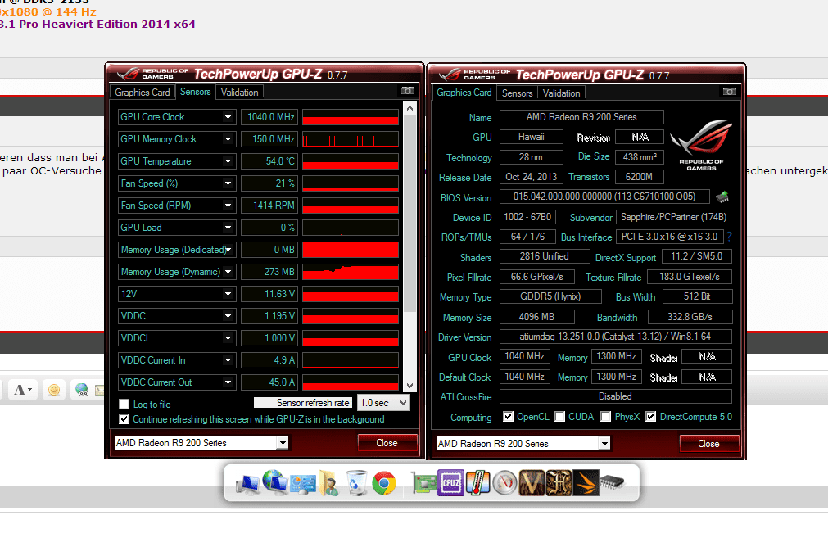Close the Sensors GPU-Z window via Close button
This screenshot has width=828, height=547.
click(x=387, y=443)
